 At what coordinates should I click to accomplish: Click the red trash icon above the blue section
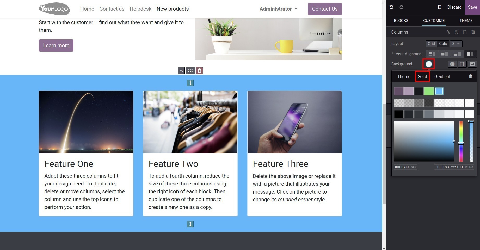tap(199, 70)
